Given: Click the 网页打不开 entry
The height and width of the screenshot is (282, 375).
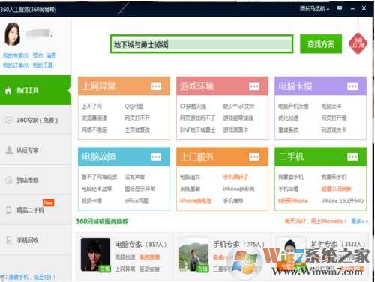Looking at the screenshot, I should click(137, 118).
